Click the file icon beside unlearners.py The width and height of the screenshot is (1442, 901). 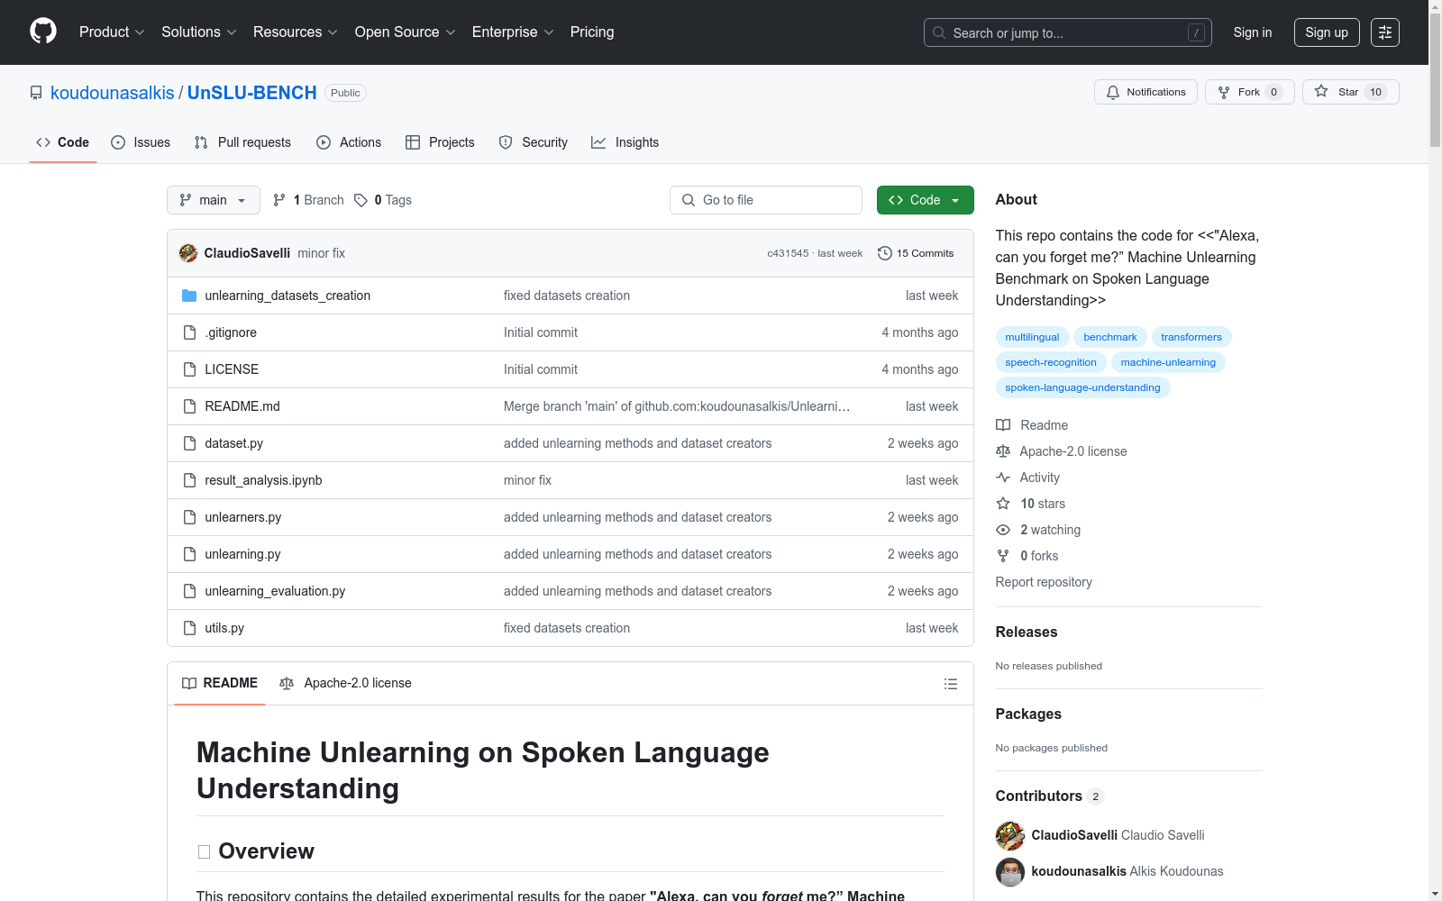[x=189, y=517]
